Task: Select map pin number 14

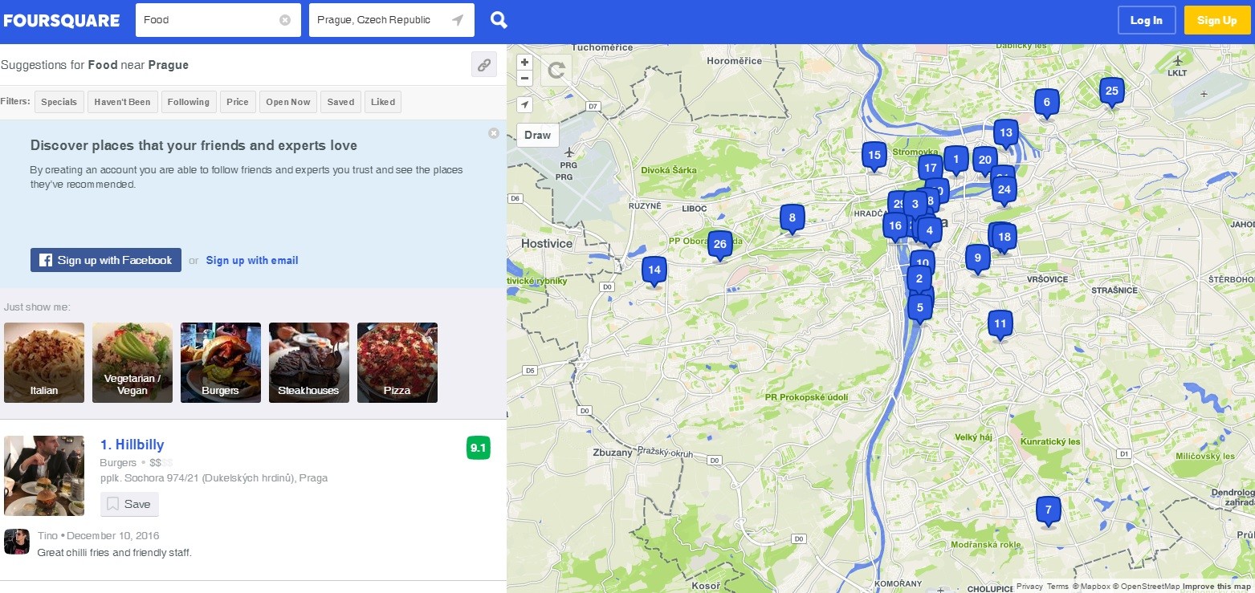Action: click(x=654, y=271)
